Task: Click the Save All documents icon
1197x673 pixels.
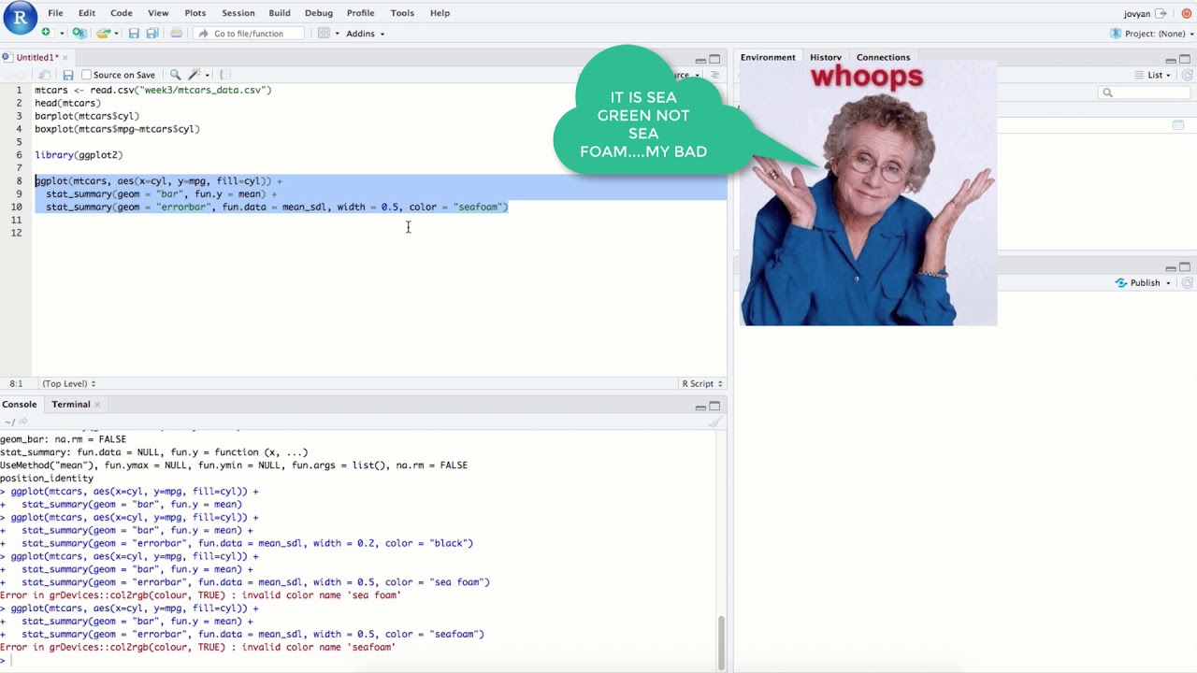Action: pyautogui.click(x=152, y=33)
